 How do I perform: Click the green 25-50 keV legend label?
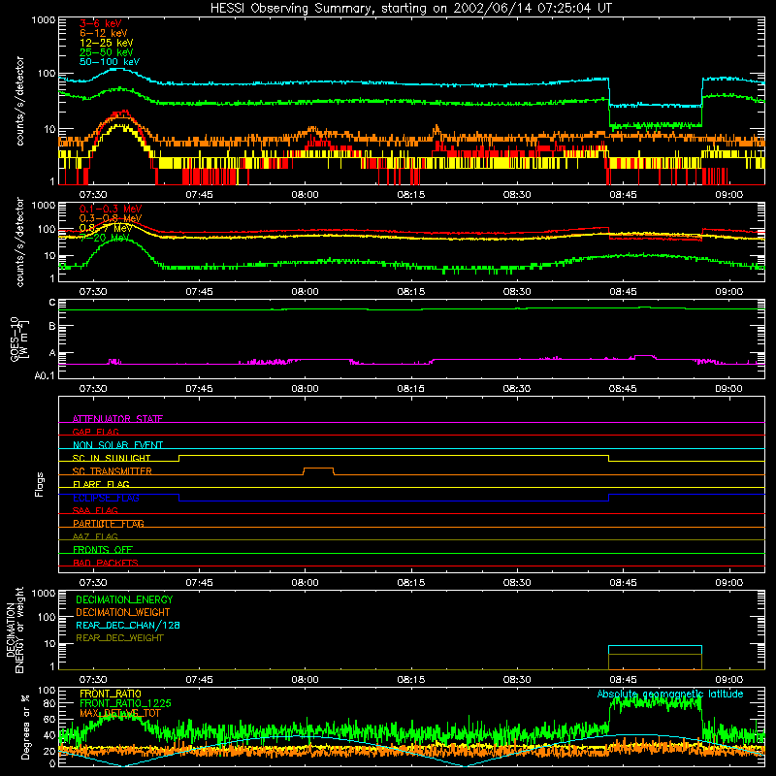[x=107, y=52]
